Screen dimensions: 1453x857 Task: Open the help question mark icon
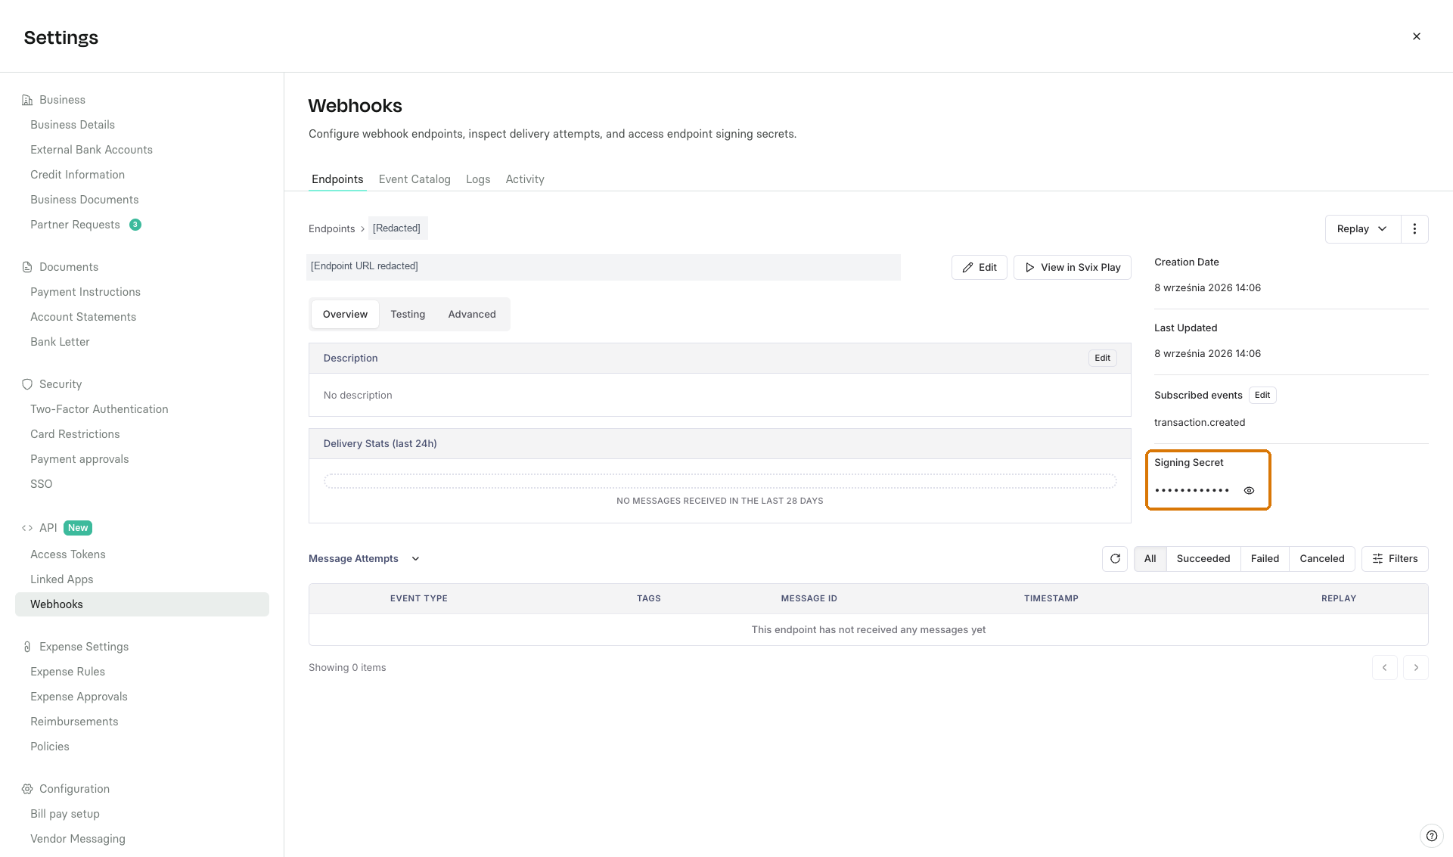pos(1431,836)
